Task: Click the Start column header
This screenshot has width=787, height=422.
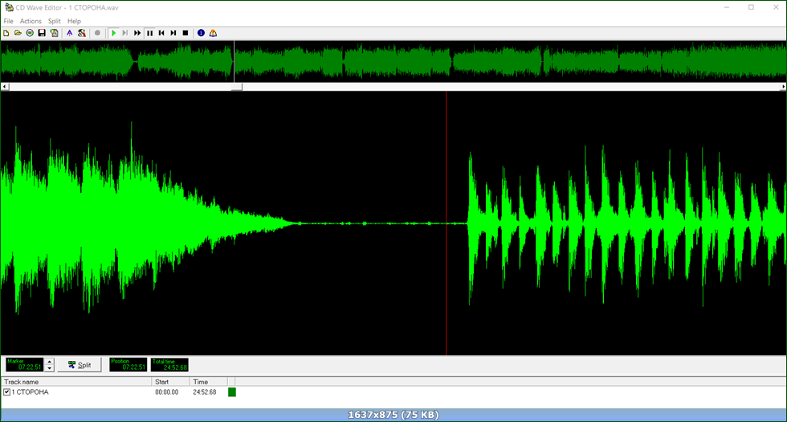Action: pyautogui.click(x=170, y=382)
